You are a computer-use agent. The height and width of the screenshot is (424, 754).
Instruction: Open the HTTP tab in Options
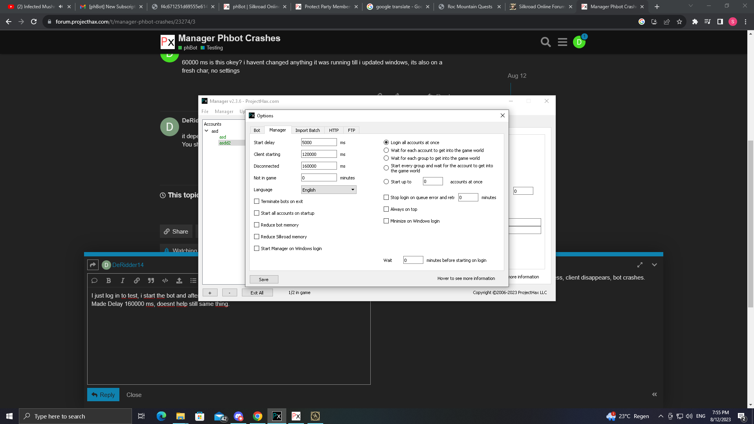(x=334, y=130)
